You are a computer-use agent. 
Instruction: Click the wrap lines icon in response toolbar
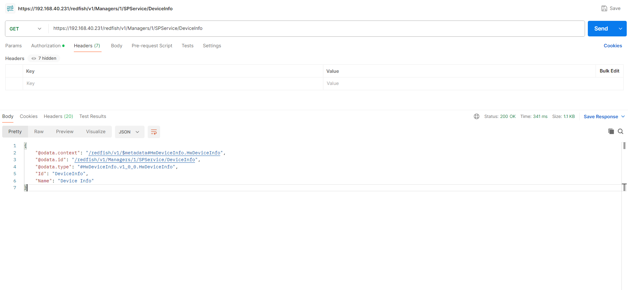154,132
